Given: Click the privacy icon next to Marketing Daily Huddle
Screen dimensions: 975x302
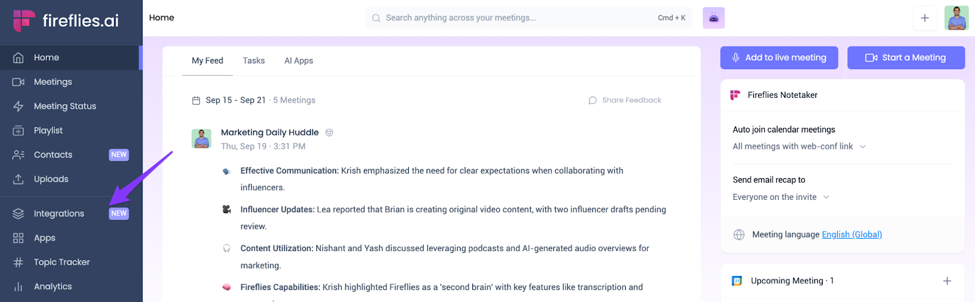Looking at the screenshot, I should coord(329,132).
